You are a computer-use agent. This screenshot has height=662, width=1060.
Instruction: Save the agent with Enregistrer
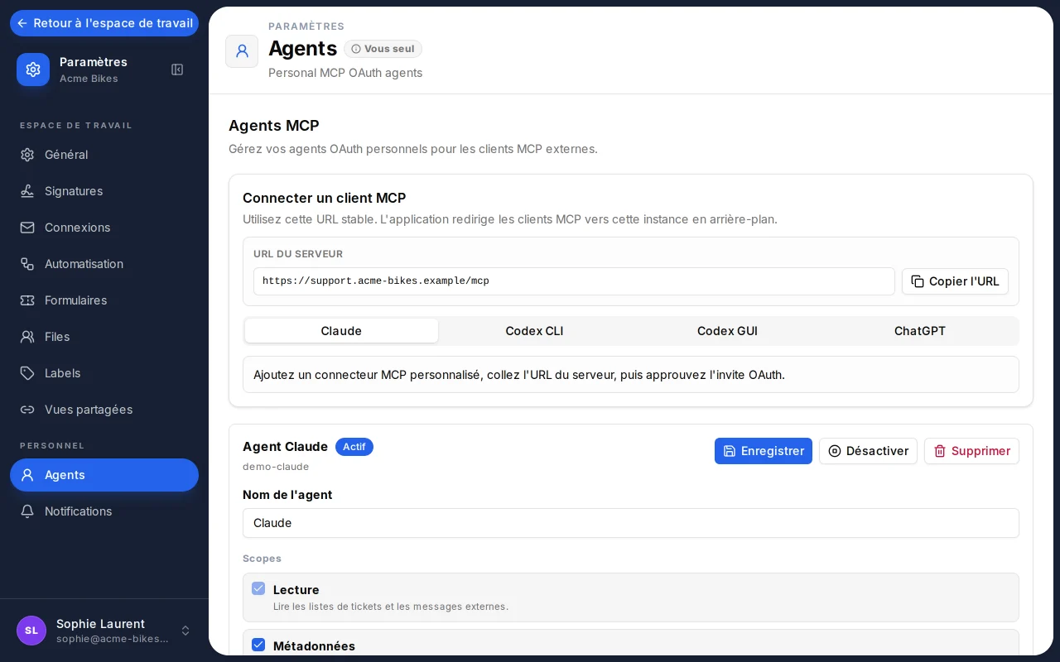tap(764, 451)
